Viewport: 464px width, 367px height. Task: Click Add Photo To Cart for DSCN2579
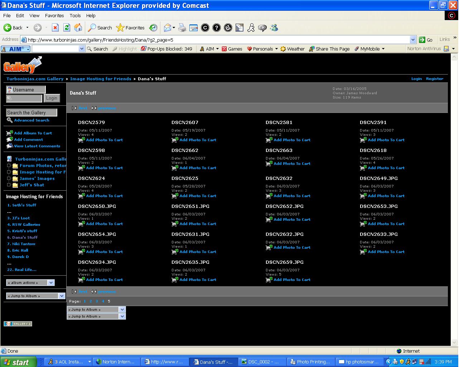tap(104, 140)
